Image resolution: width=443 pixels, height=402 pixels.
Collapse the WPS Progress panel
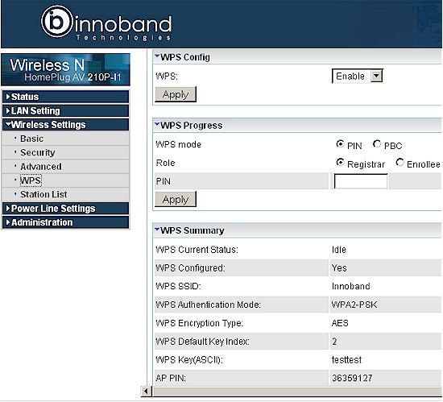point(157,124)
